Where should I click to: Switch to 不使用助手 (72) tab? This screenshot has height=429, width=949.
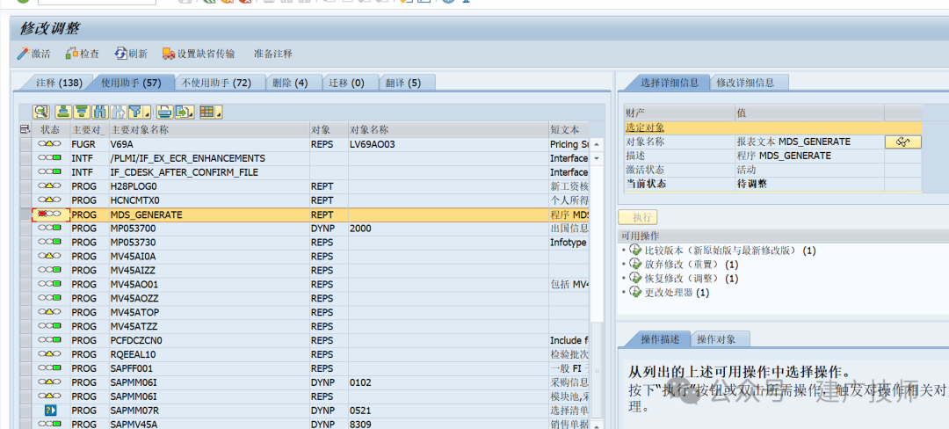pos(217,83)
